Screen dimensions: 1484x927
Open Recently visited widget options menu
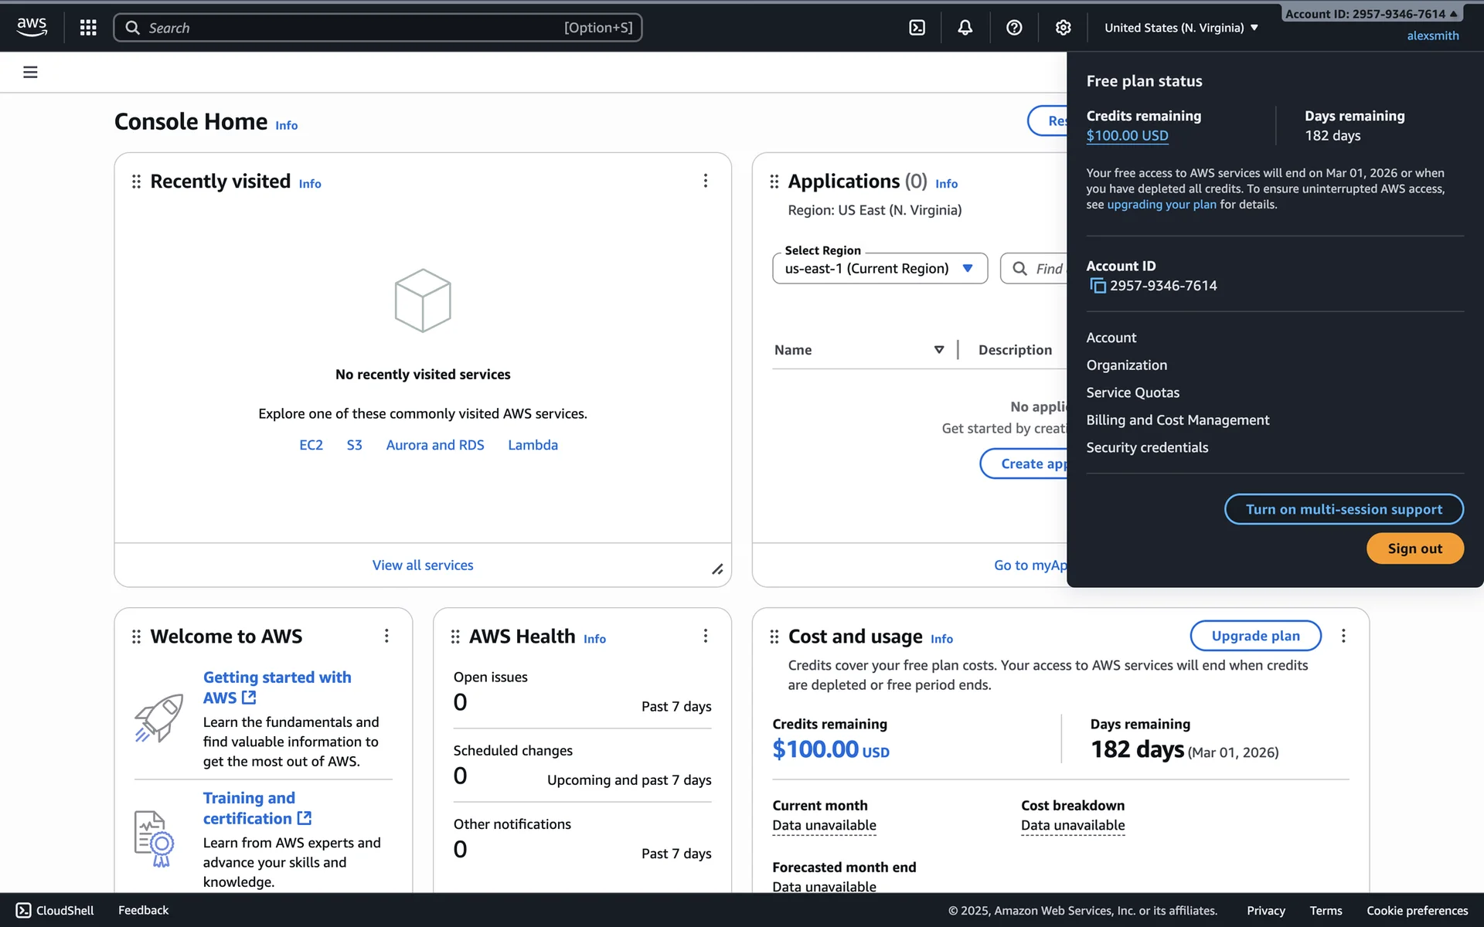pyautogui.click(x=705, y=181)
